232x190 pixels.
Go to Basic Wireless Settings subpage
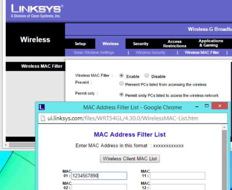(94, 52)
